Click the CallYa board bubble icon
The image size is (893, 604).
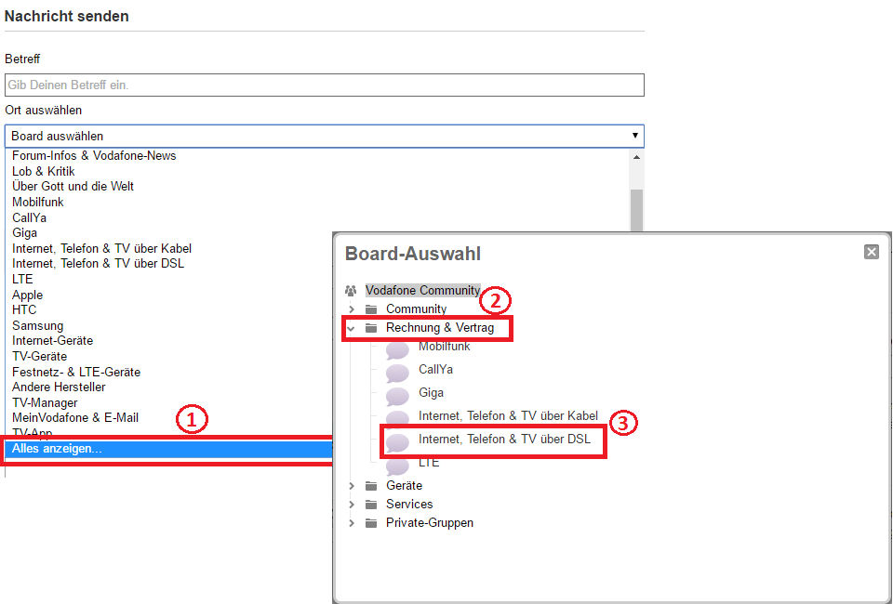click(x=397, y=374)
